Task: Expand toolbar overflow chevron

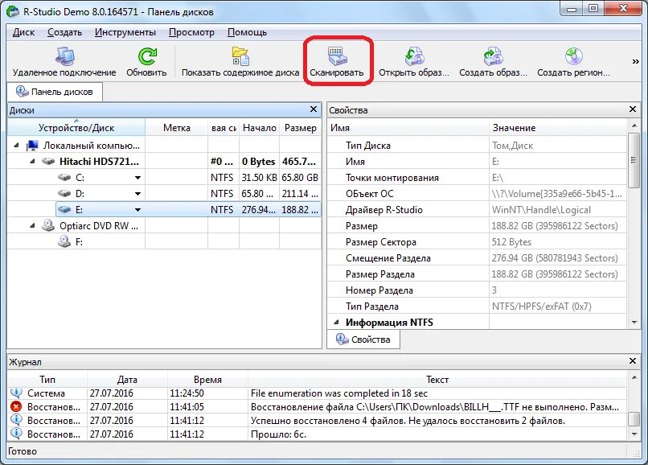Action: point(636,62)
